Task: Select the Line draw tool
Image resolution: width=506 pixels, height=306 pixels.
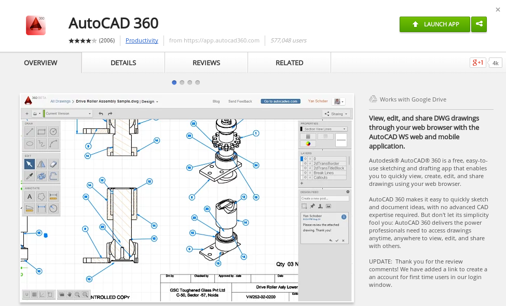Action: coord(30,132)
